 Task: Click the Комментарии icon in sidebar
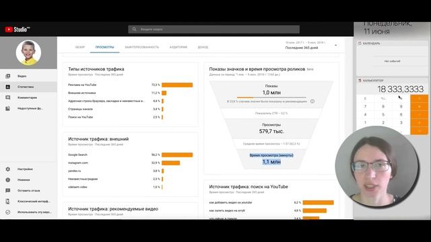7,97
